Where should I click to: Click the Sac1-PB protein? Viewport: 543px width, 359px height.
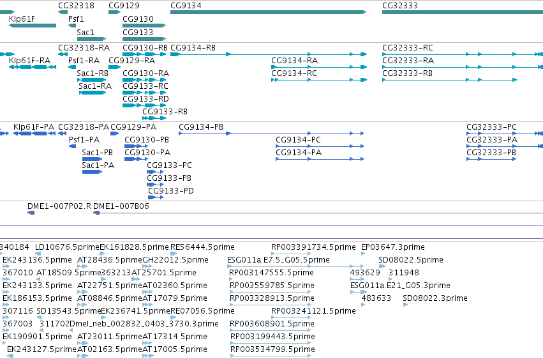pyautogui.click(x=92, y=159)
